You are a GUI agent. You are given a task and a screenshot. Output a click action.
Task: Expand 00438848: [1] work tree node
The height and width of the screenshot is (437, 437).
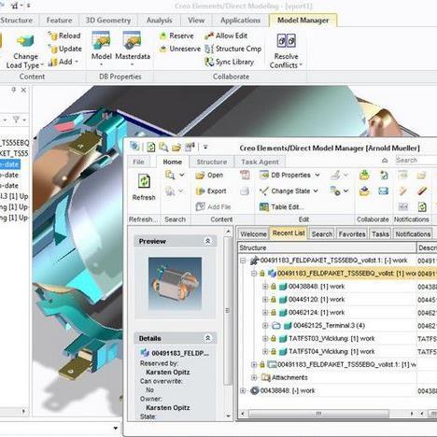[265, 287]
